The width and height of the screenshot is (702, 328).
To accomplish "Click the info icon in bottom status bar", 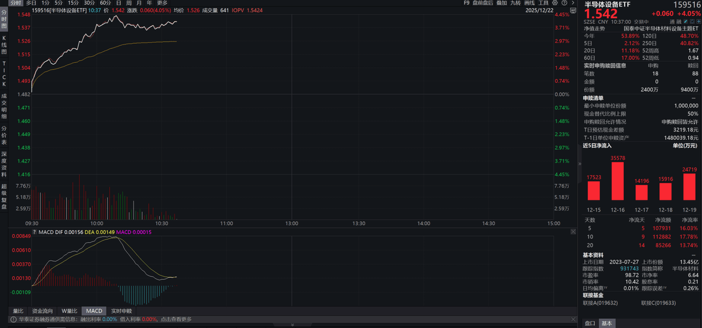I will coord(12,319).
